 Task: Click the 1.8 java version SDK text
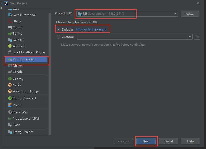tap(104, 14)
